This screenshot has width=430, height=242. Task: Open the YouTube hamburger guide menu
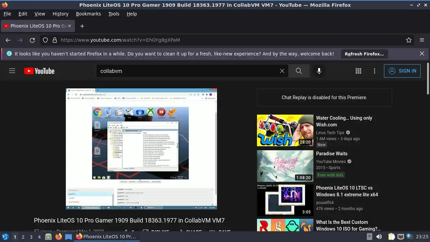click(x=12, y=71)
